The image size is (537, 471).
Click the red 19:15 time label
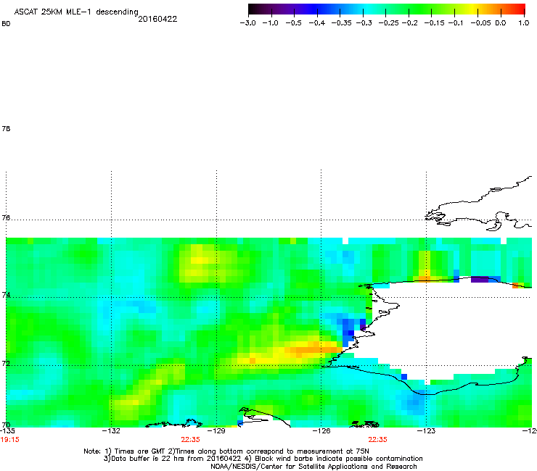(10, 440)
